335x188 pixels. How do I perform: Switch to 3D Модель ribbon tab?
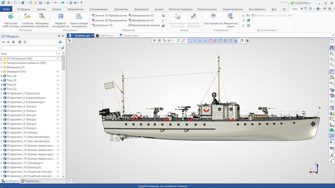pyautogui.click(x=24, y=10)
